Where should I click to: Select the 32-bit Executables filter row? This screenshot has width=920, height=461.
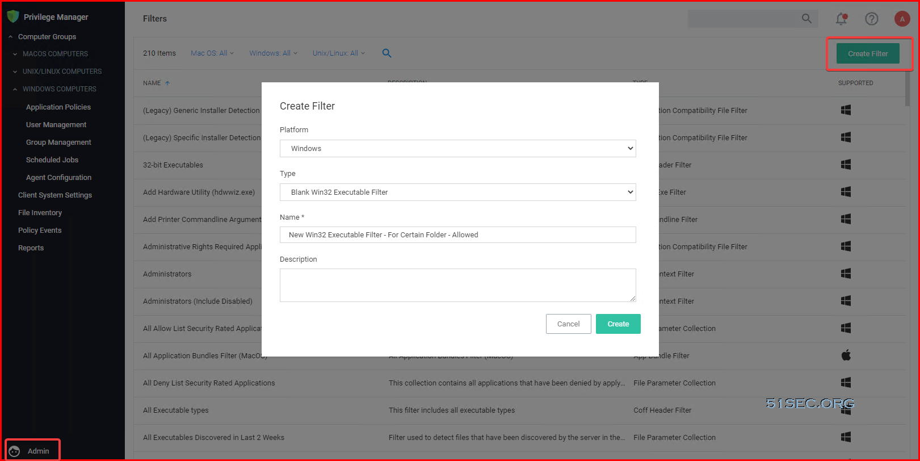173,165
